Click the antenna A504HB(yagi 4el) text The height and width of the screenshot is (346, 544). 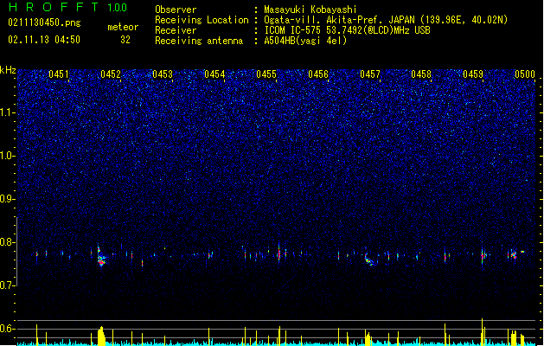tap(305, 41)
